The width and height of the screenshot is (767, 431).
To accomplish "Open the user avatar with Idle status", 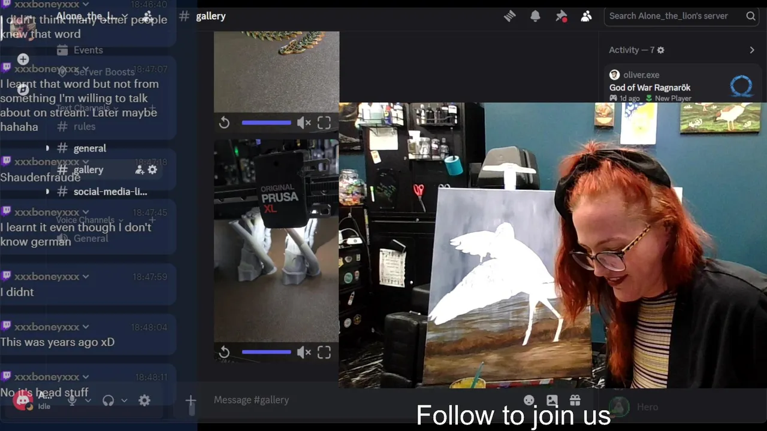I will (x=23, y=400).
